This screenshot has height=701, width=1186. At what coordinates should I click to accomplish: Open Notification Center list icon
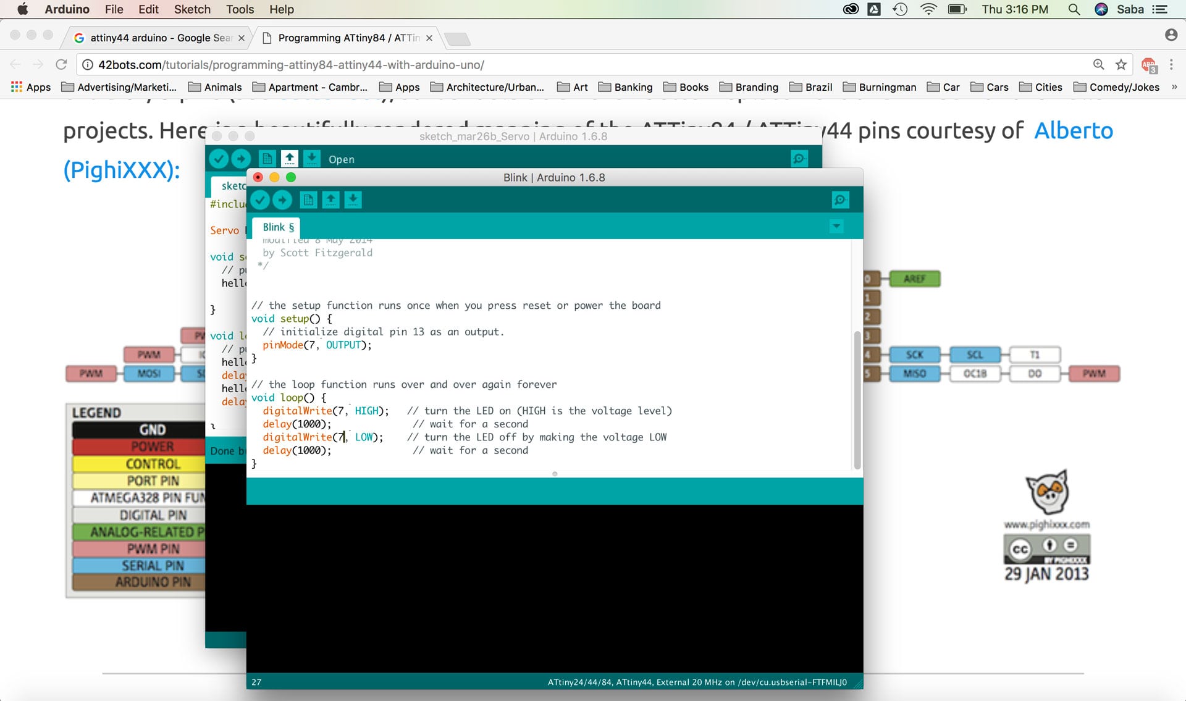tap(1159, 9)
